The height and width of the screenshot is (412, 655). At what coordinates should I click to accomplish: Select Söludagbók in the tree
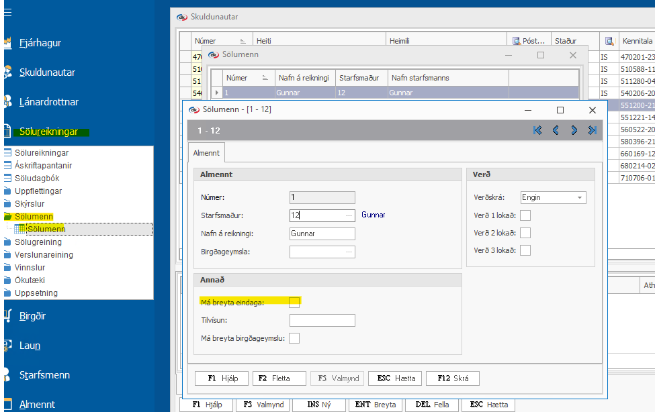(37, 178)
